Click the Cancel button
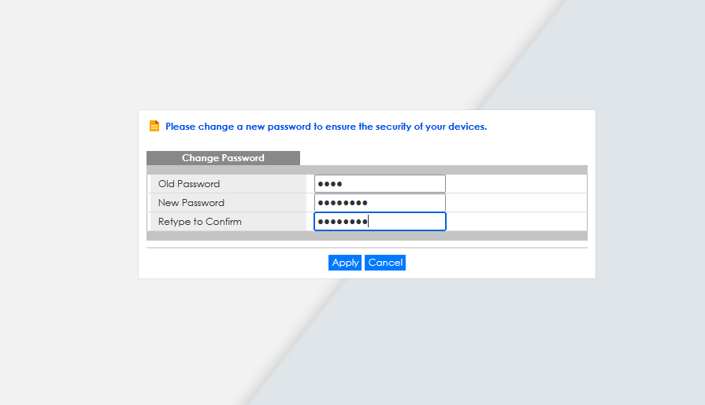This screenshot has height=405, width=705. coord(385,263)
